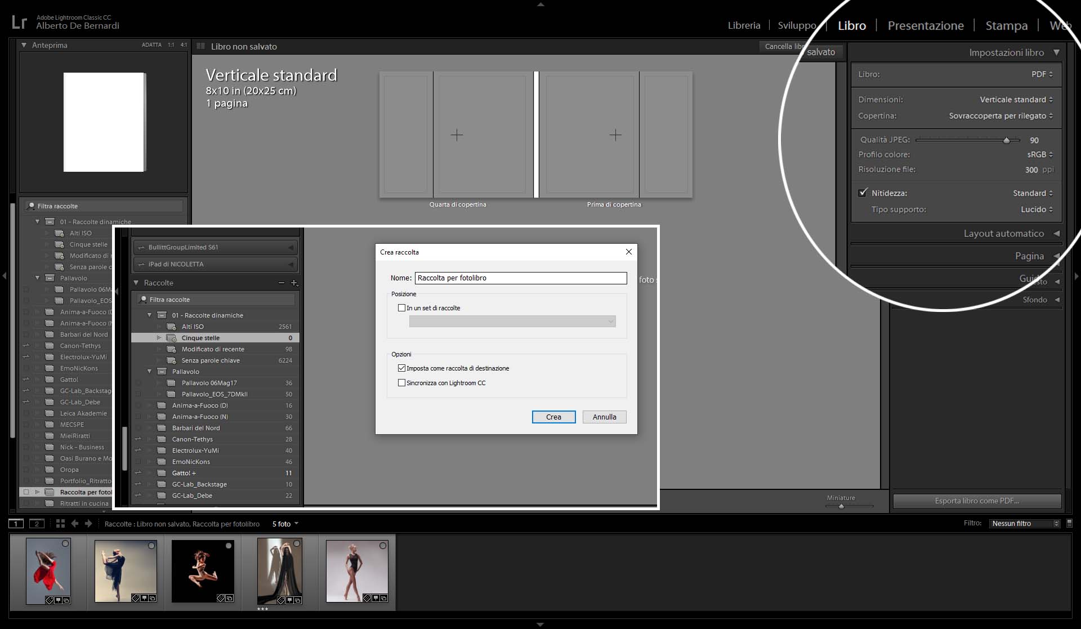Click the plus sign on Quarta di copertina page
The width and height of the screenshot is (1081, 629).
[x=457, y=135]
